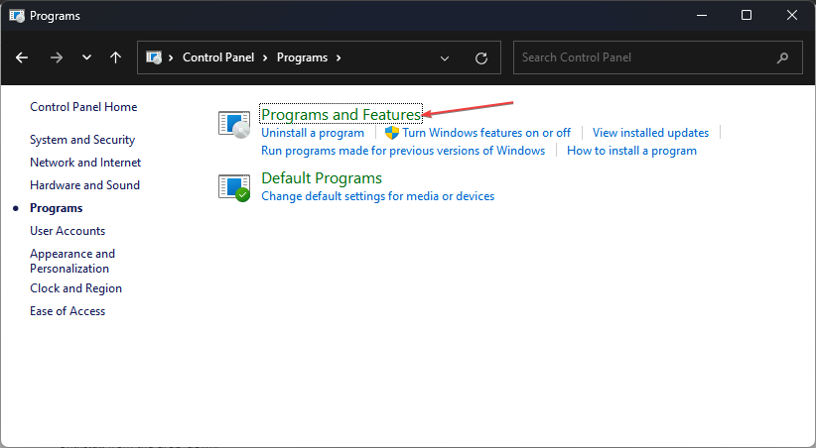Go to Control Panel Home
Viewport: 816px width, 448px height.
(x=83, y=107)
